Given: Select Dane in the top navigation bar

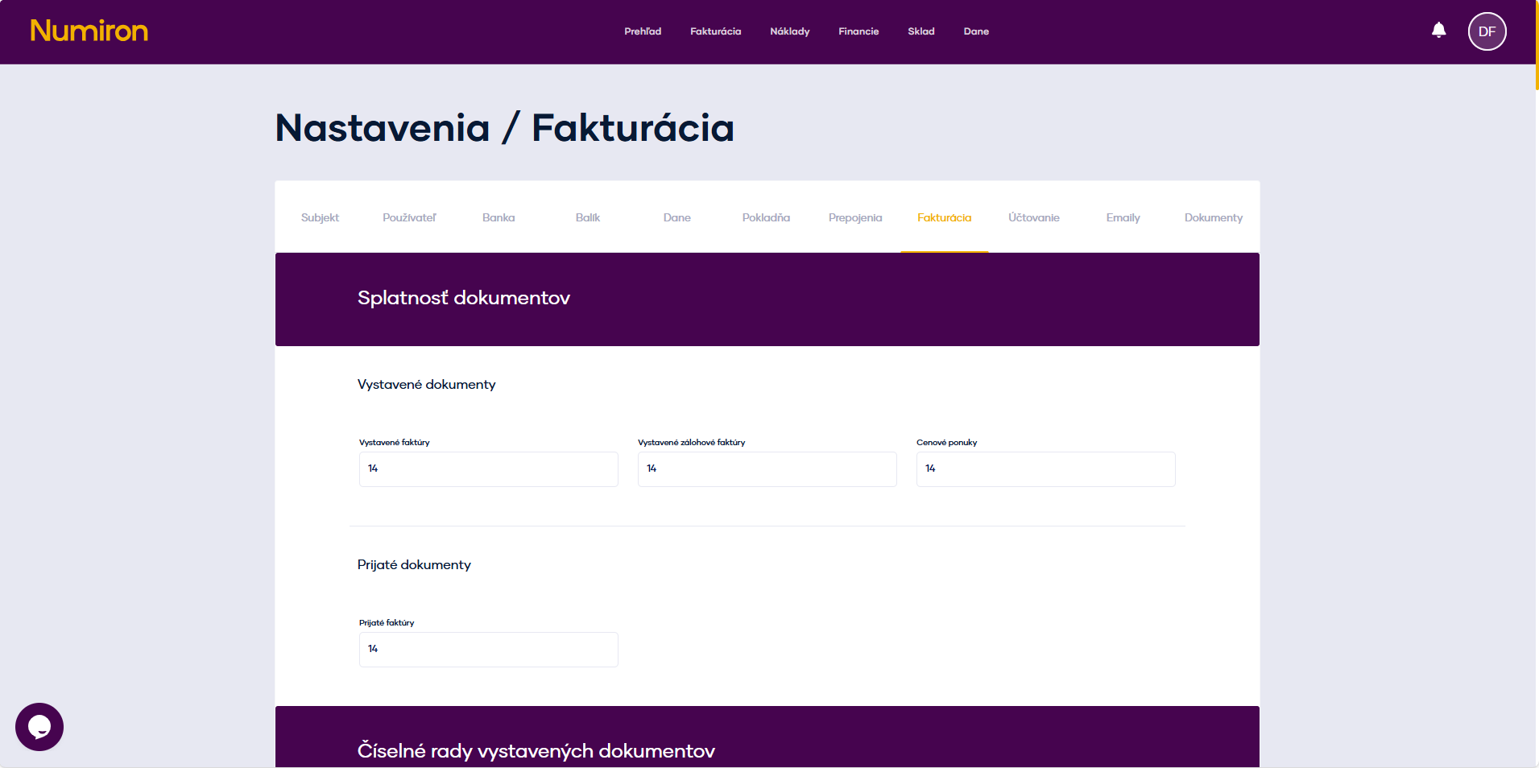Looking at the screenshot, I should (x=976, y=31).
